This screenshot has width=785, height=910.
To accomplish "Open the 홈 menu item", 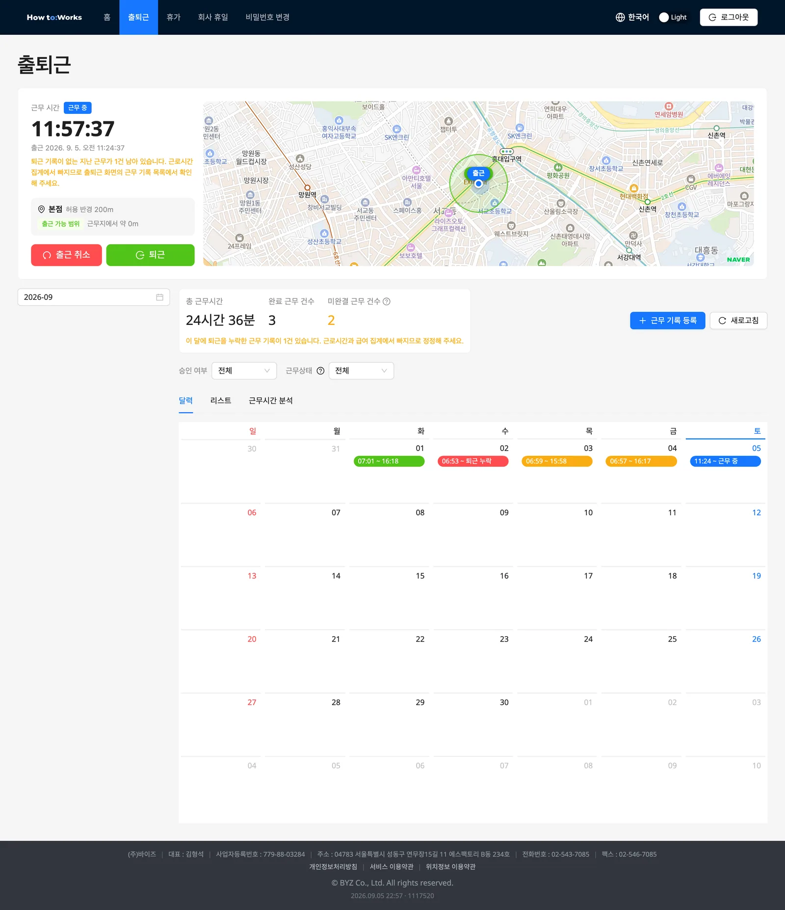I will pyautogui.click(x=107, y=17).
